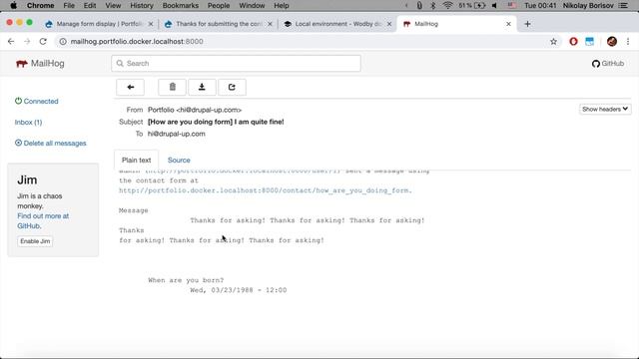Click the volume icon in menu bar
Viewport: 639px width, 359px height.
click(x=494, y=6)
